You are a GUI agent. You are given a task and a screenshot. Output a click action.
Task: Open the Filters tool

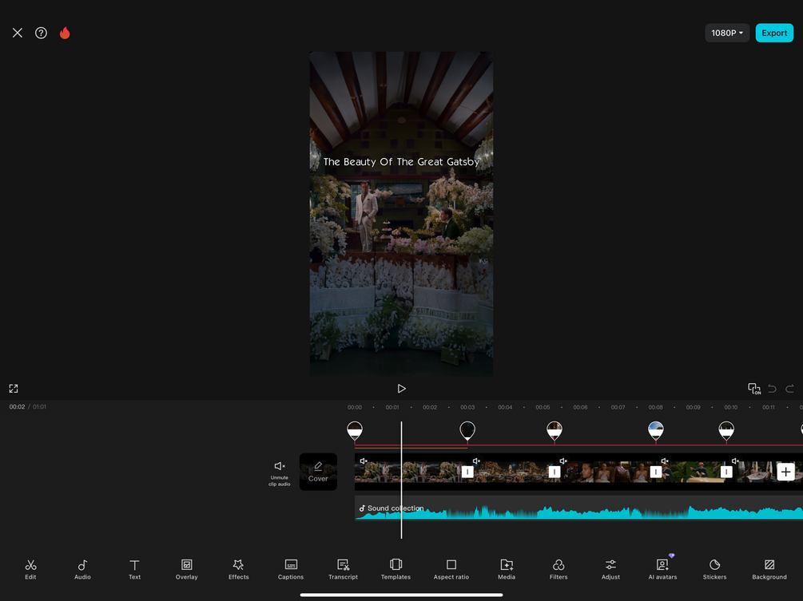click(559, 569)
